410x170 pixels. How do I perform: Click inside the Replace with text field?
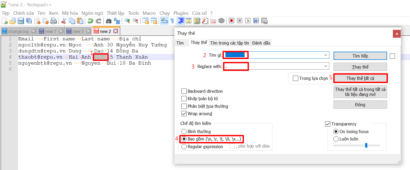274,66
